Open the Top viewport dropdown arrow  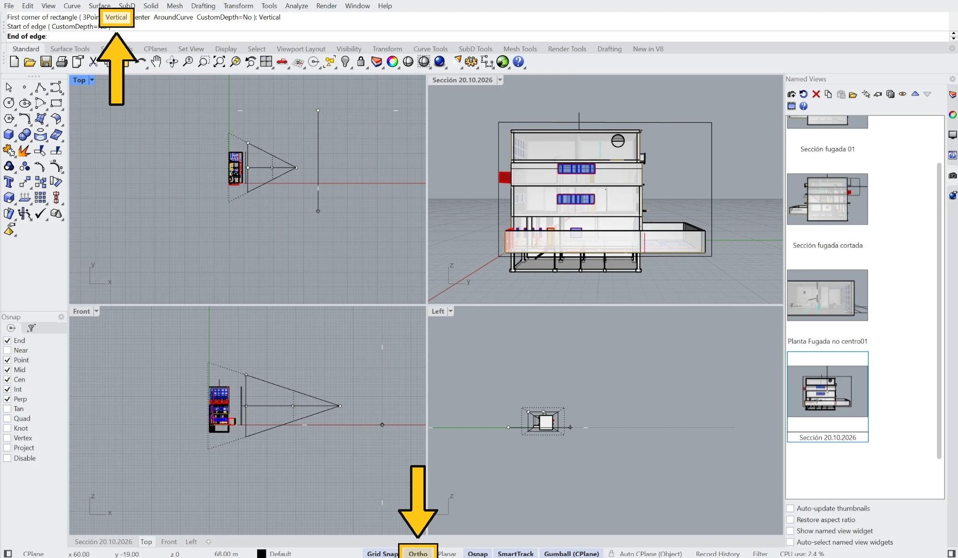click(x=92, y=80)
